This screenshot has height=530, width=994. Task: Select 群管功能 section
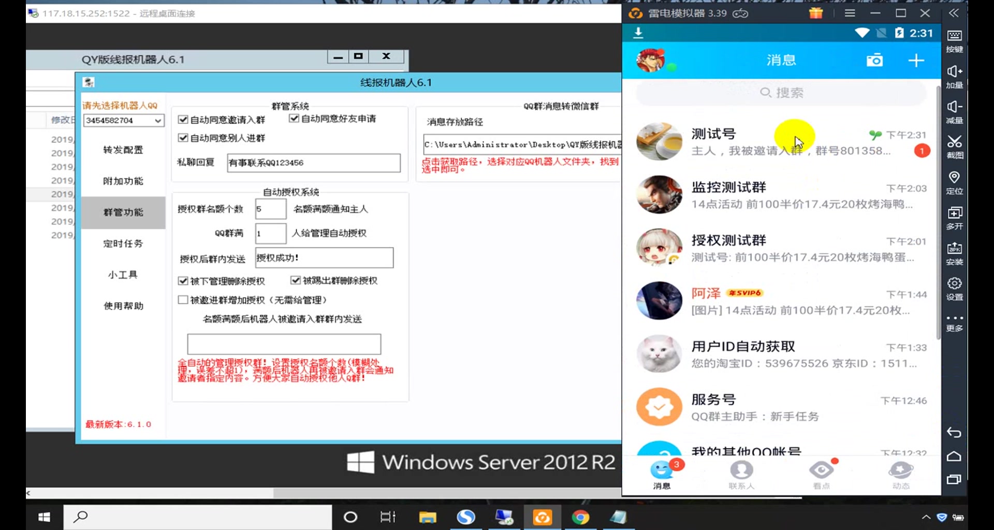point(123,212)
